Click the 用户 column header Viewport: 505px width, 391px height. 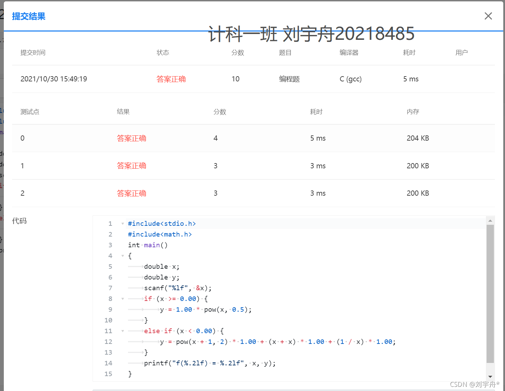462,53
